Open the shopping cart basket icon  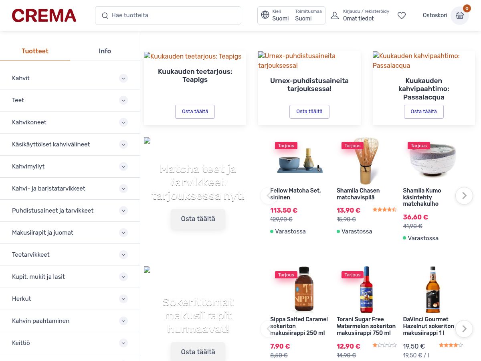point(460,16)
